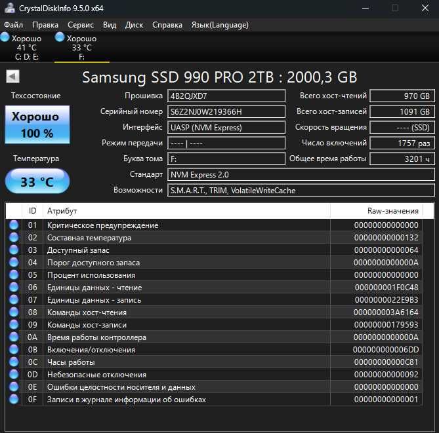439x433 pixels.
Task: Click power on count value 1757 раз
Action: pyautogui.click(x=402, y=143)
